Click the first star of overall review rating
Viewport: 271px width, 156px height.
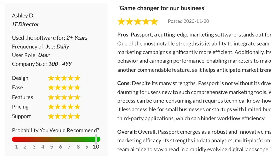pos(121,22)
